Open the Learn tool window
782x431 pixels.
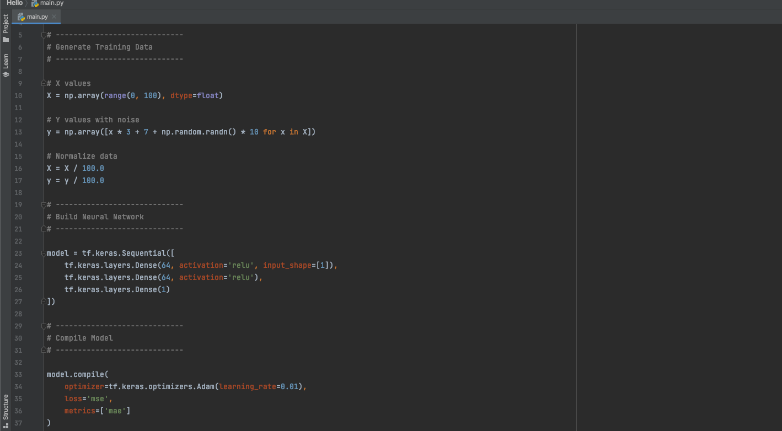pos(6,65)
